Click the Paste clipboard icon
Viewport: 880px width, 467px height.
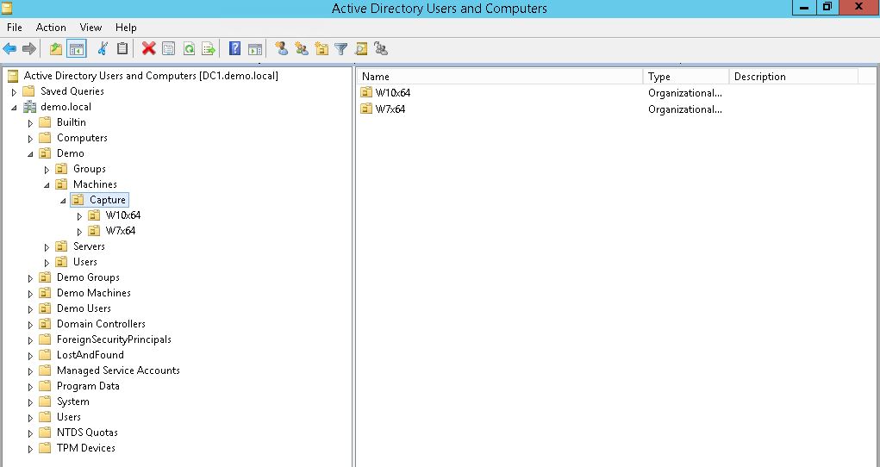[x=122, y=49]
